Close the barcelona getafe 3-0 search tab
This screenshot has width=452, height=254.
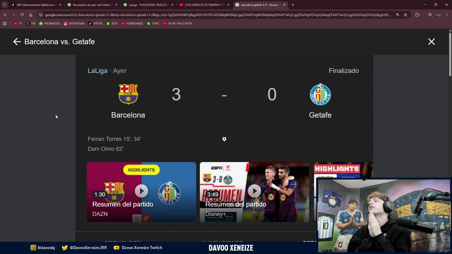pyautogui.click(x=284, y=5)
